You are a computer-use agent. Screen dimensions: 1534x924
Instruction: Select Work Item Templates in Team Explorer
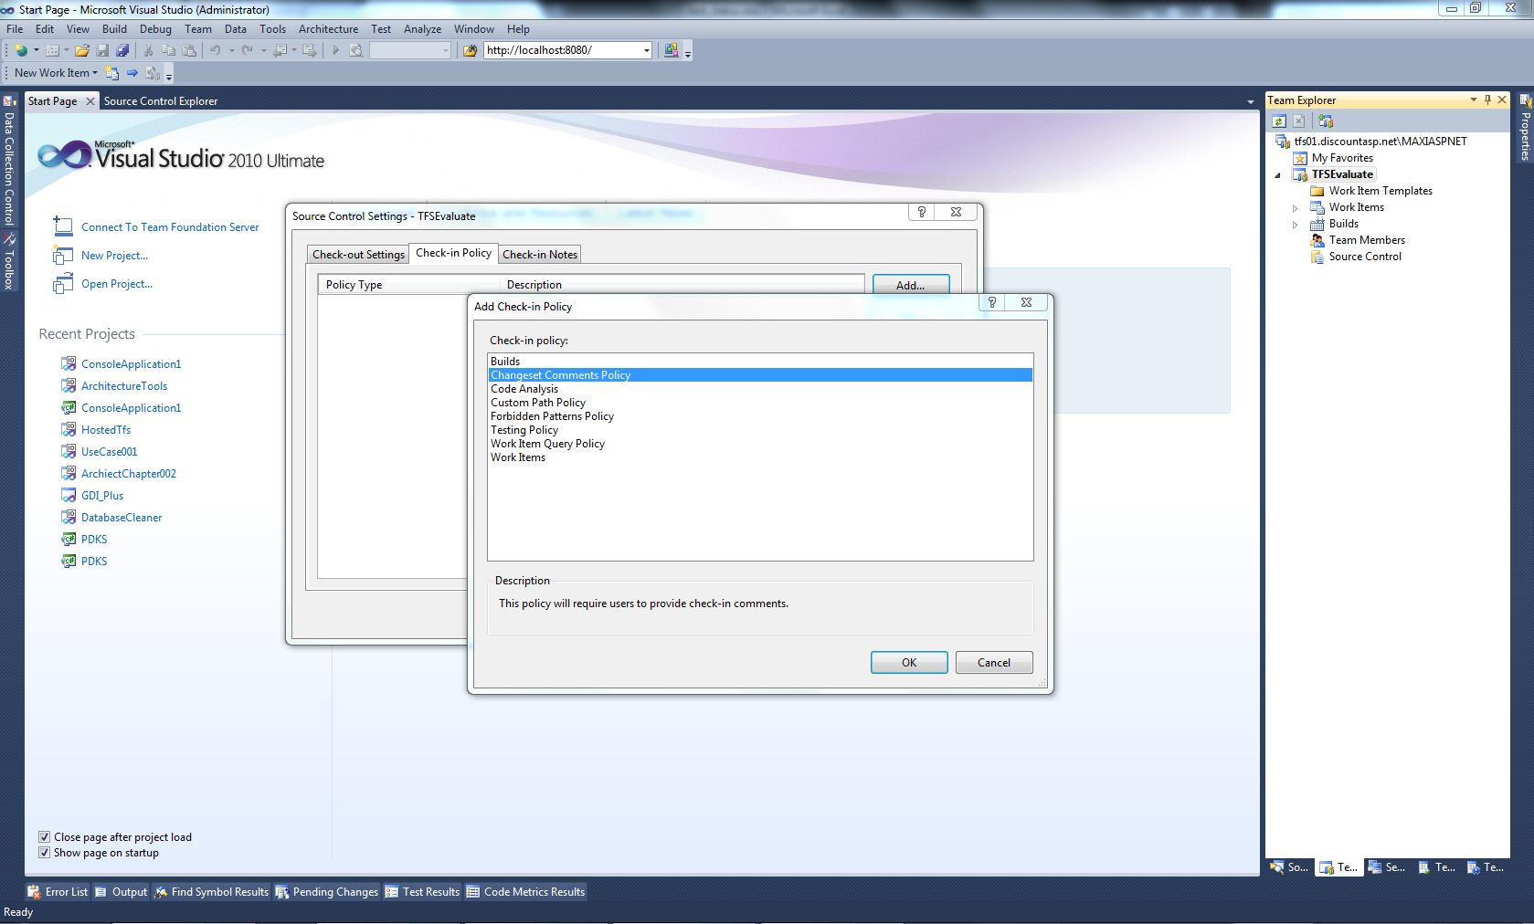click(1381, 191)
